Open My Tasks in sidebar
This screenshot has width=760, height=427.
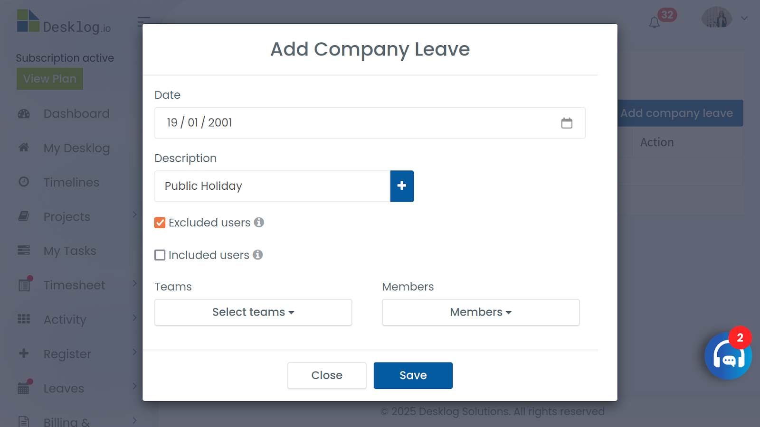[x=69, y=251]
